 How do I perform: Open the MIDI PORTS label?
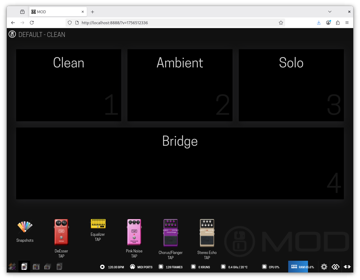tap(145, 267)
